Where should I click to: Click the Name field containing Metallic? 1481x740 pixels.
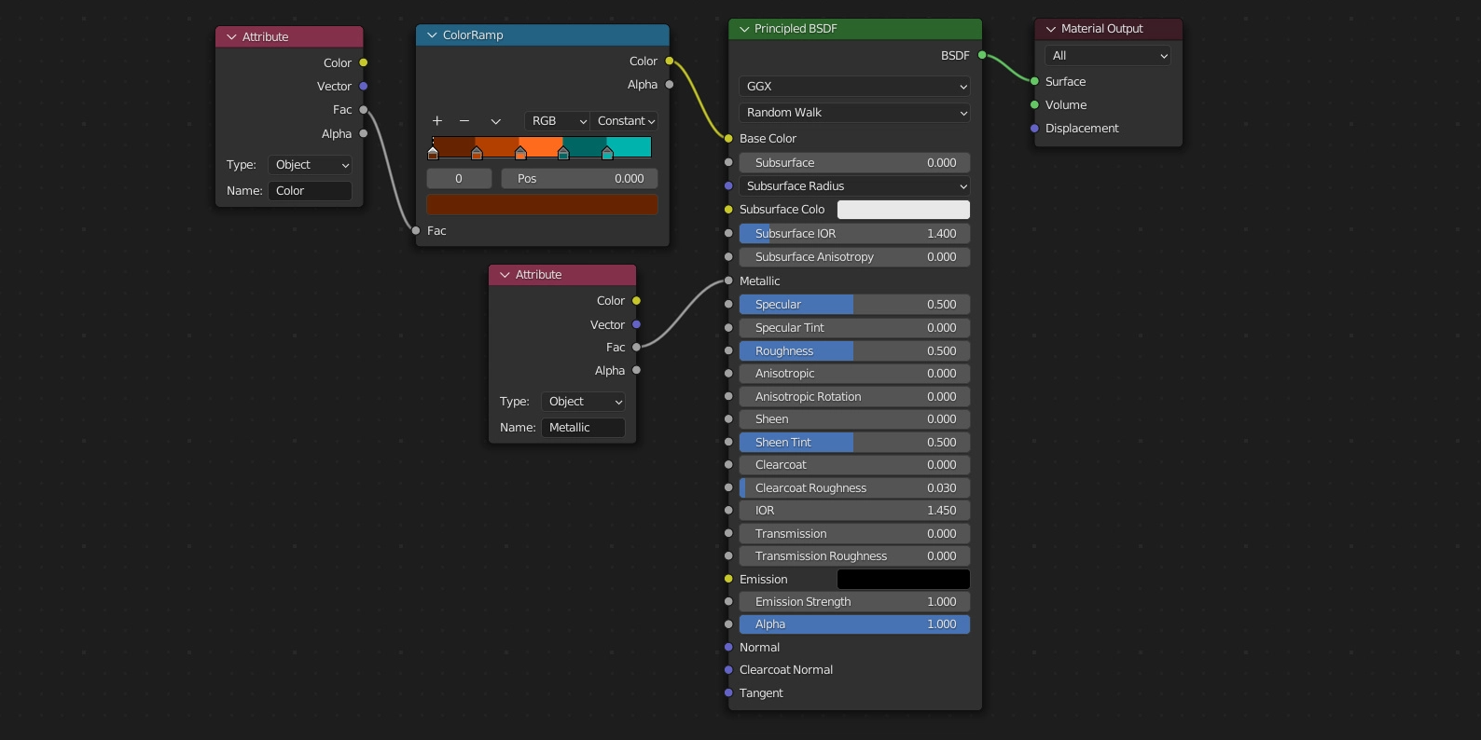click(x=583, y=428)
